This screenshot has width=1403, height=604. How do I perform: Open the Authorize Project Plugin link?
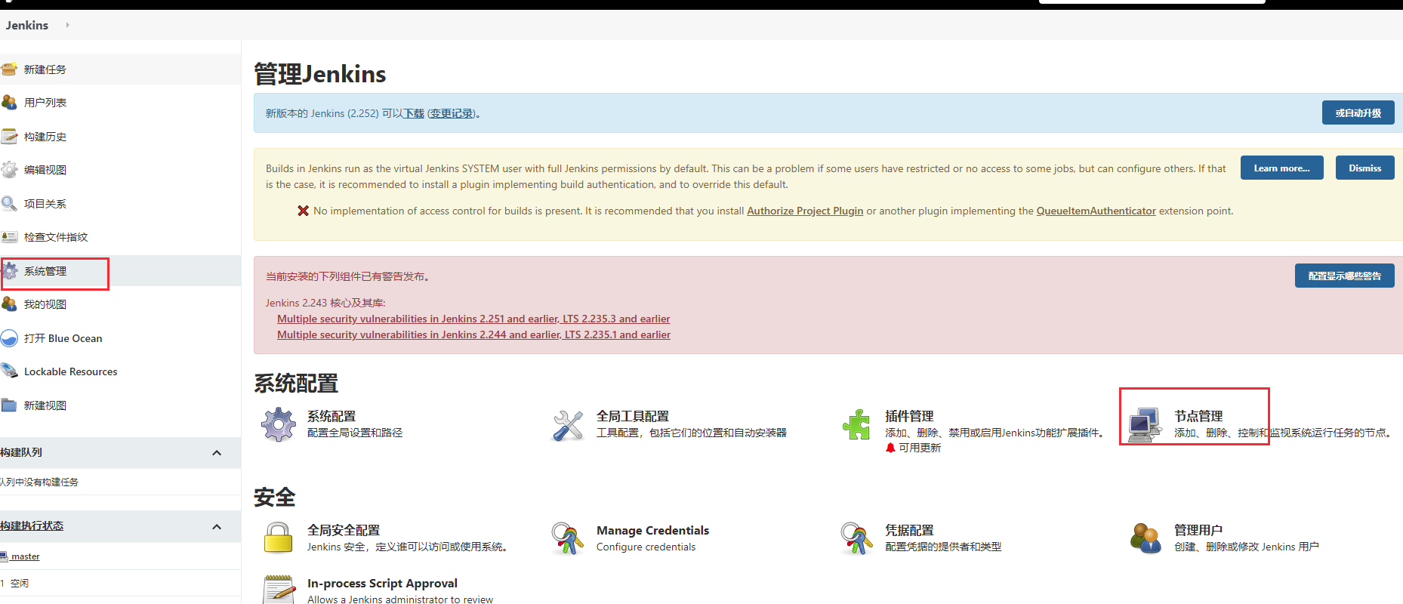pyautogui.click(x=805, y=211)
